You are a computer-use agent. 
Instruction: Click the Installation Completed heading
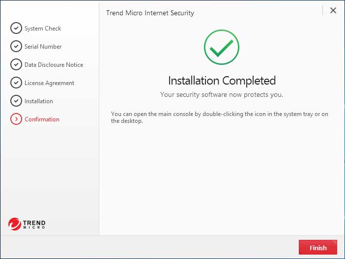[x=222, y=81]
